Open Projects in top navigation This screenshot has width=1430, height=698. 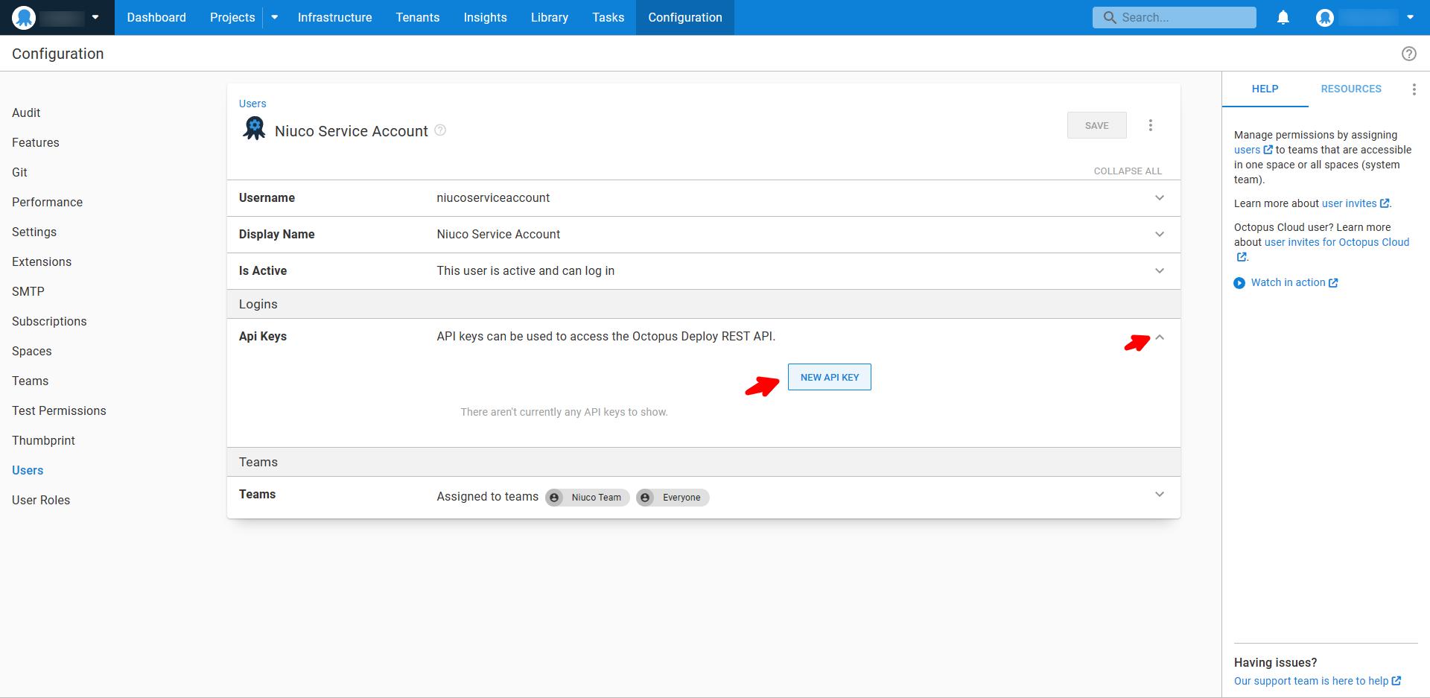[x=232, y=17]
